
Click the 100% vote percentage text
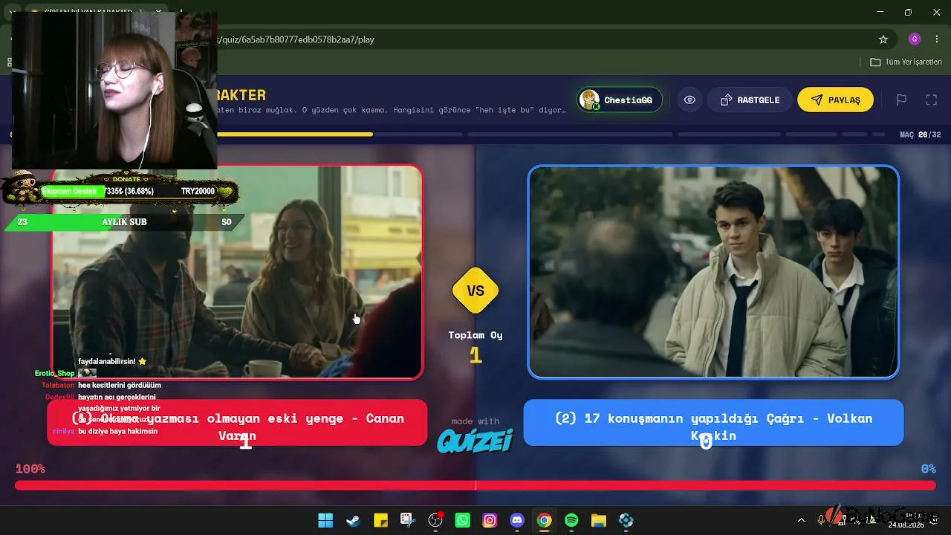coord(30,469)
